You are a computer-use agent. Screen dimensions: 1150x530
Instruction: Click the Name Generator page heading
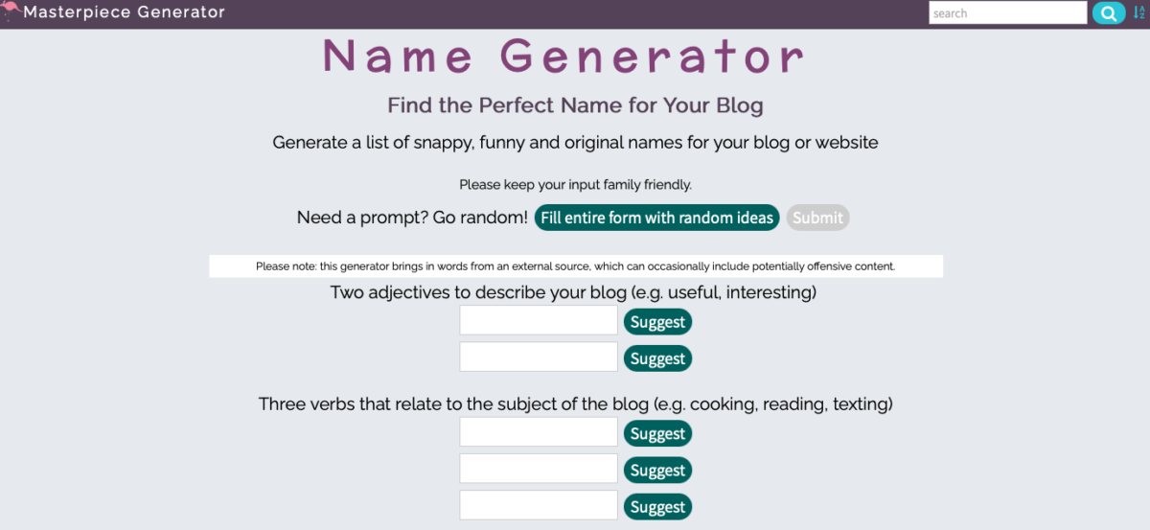point(563,57)
